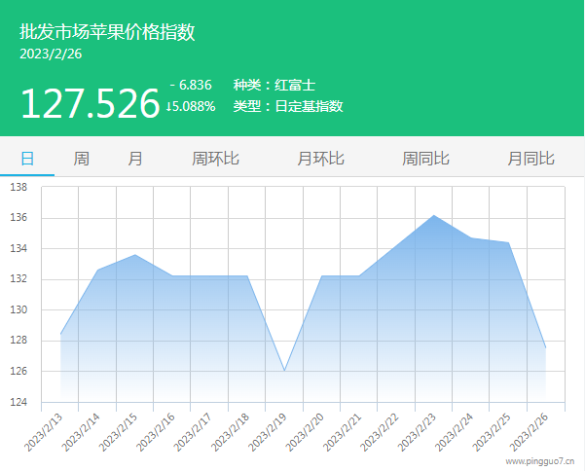Screen dimensions: 585x471
Task: Click the 种类：红富士 label
Action: coord(274,85)
